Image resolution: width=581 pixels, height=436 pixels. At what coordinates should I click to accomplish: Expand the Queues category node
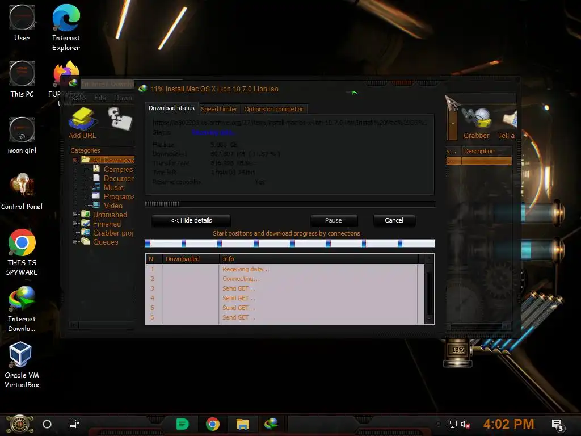[75, 242]
